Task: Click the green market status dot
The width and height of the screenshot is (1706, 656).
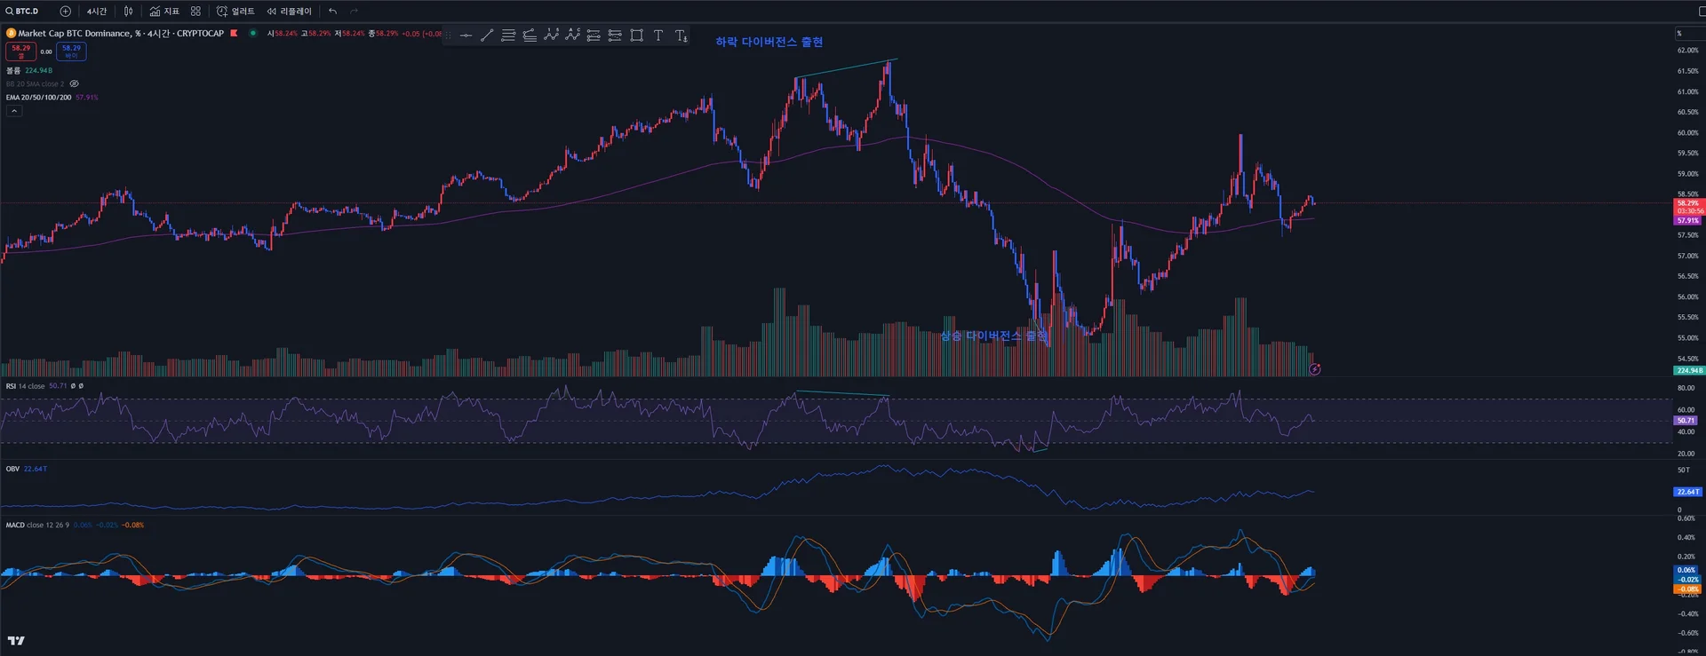Action: pos(253,33)
